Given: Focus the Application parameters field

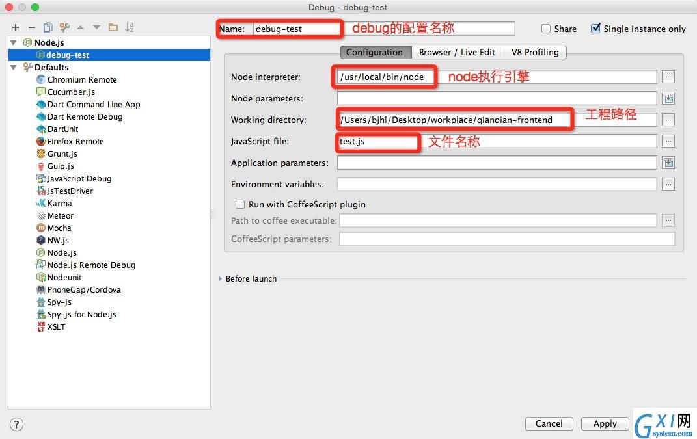Looking at the screenshot, I should pyautogui.click(x=497, y=163).
